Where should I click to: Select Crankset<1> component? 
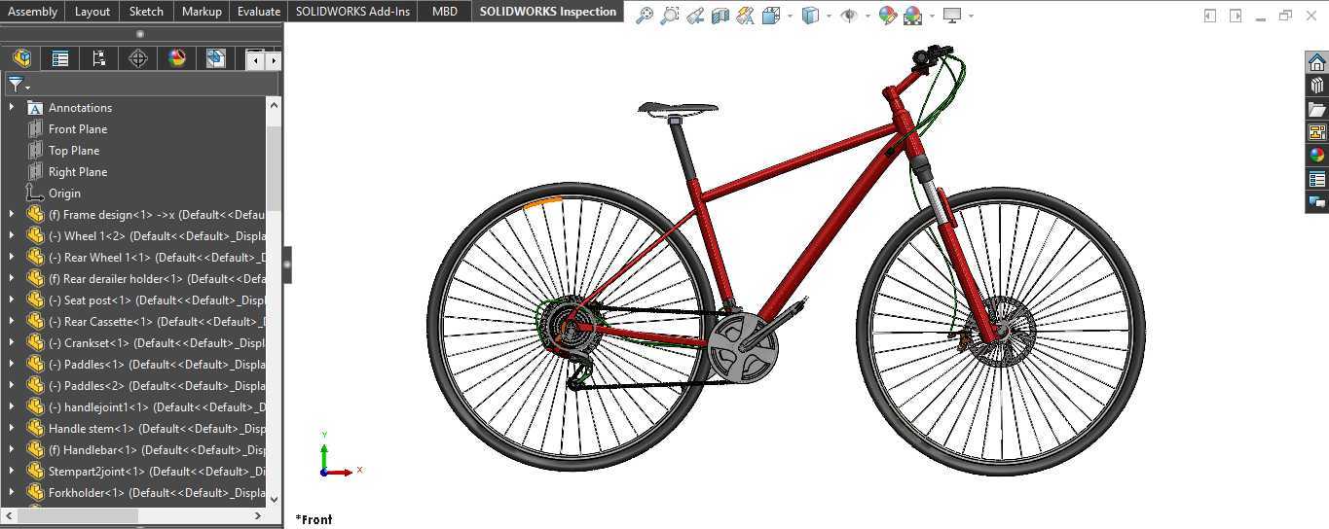click(157, 343)
